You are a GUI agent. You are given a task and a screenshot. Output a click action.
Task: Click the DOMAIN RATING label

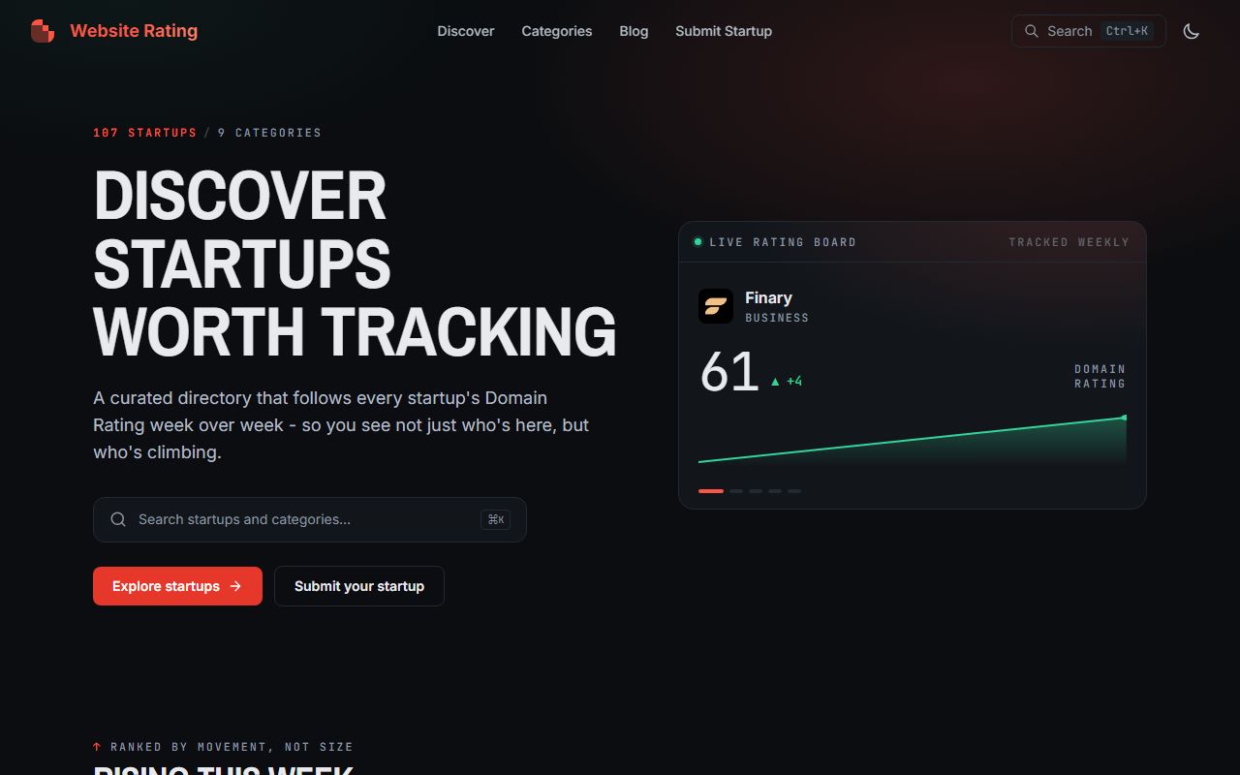1100,376
